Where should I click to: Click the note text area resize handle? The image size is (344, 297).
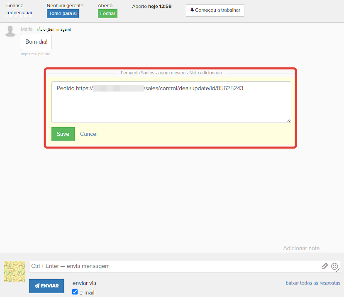tap(289, 120)
